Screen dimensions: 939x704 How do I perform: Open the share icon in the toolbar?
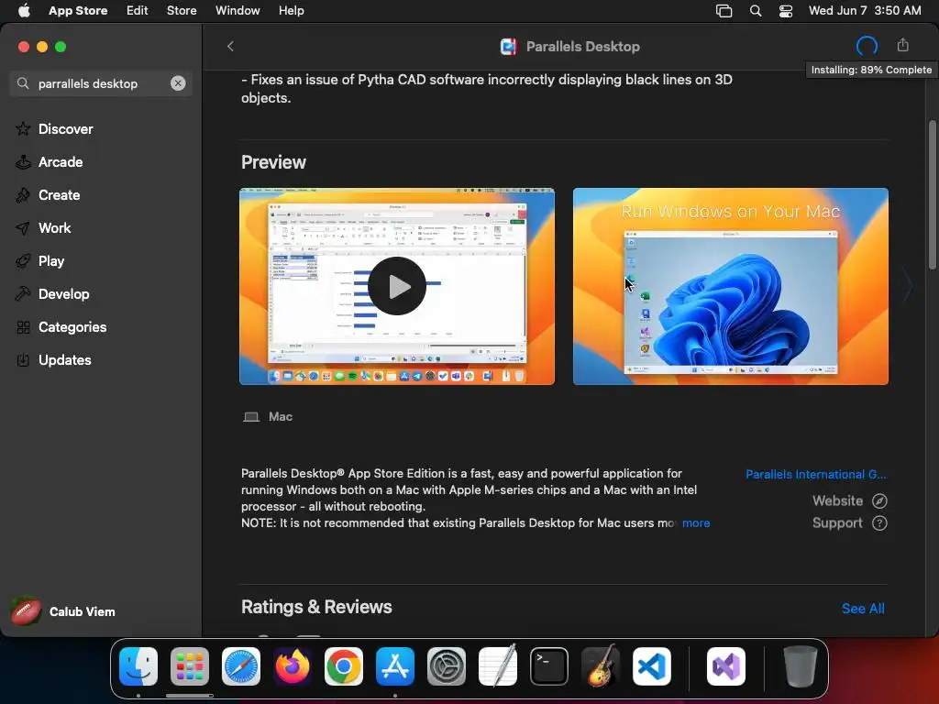point(902,45)
